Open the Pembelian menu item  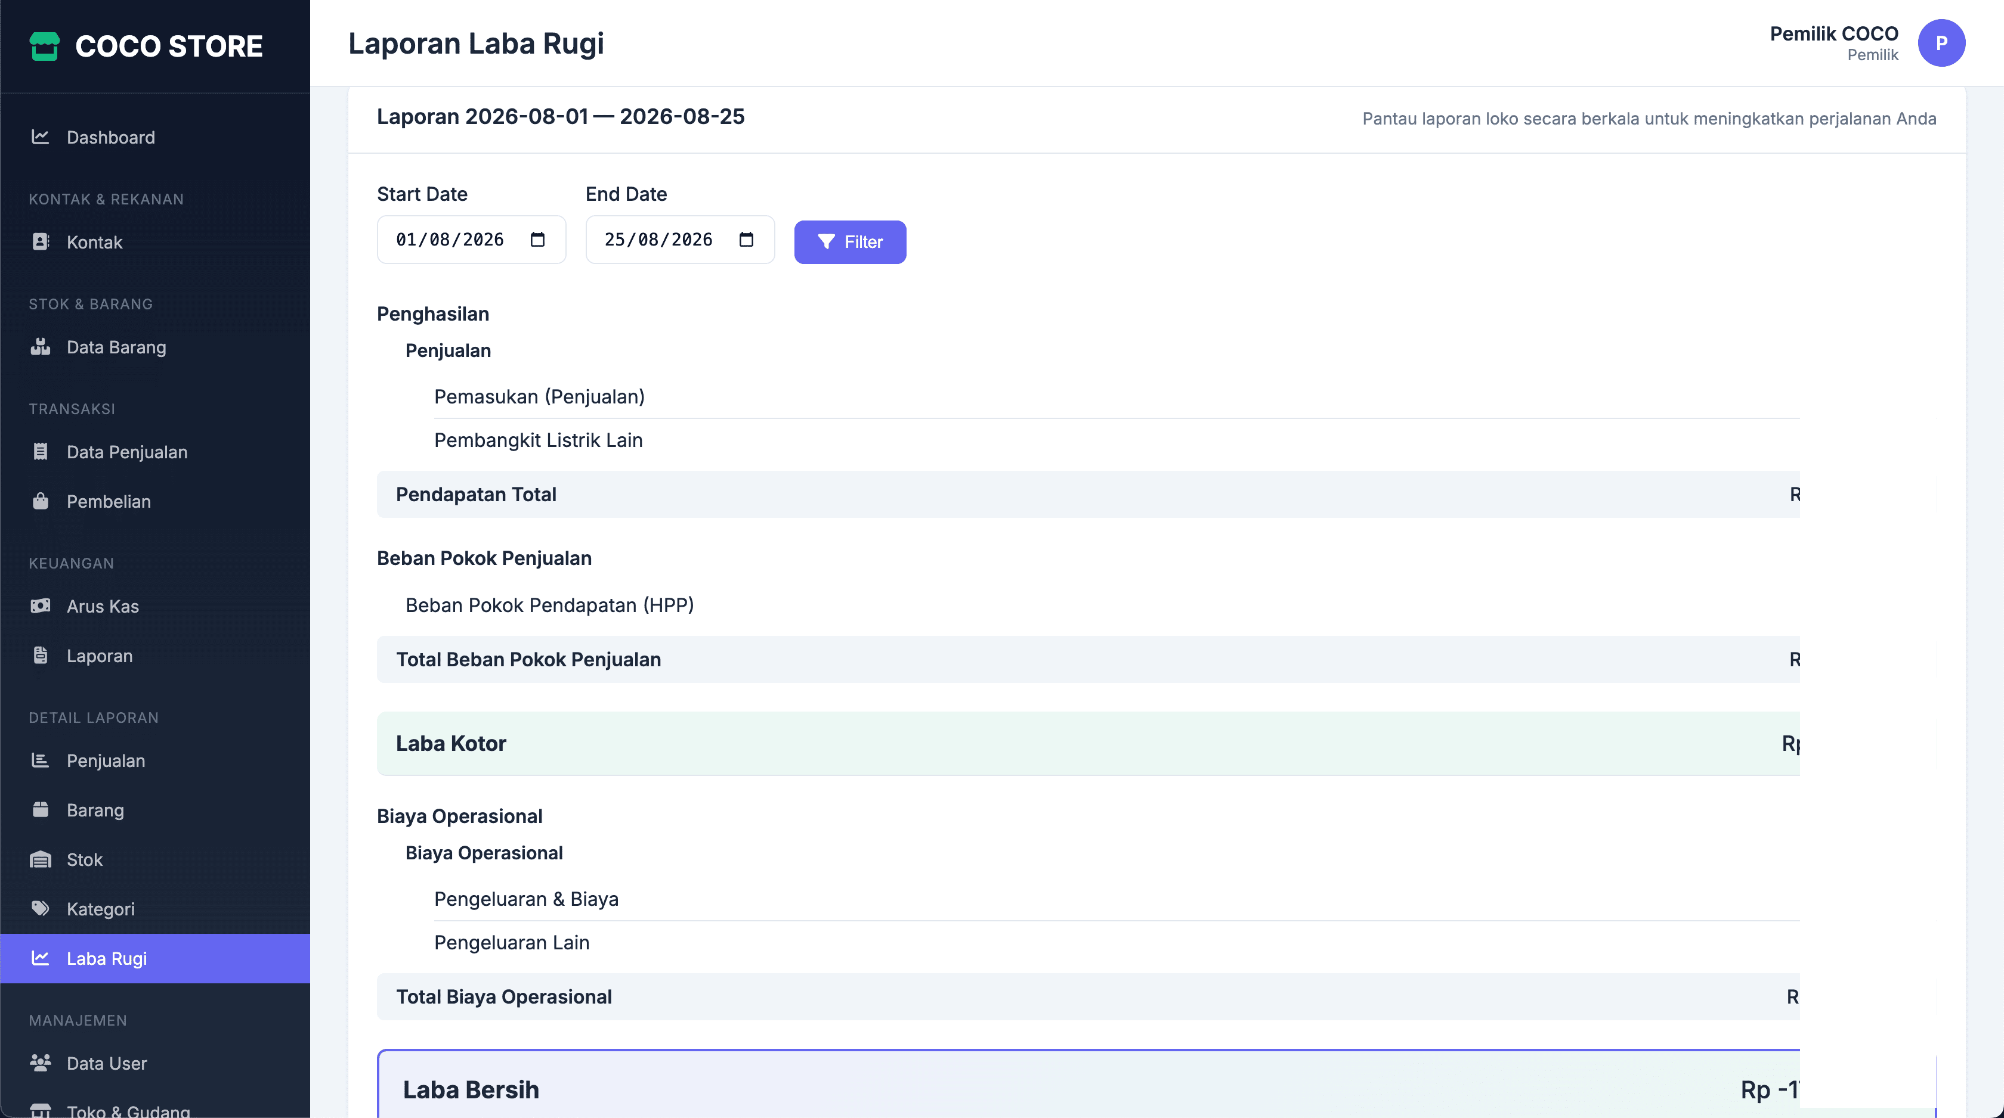click(156, 501)
